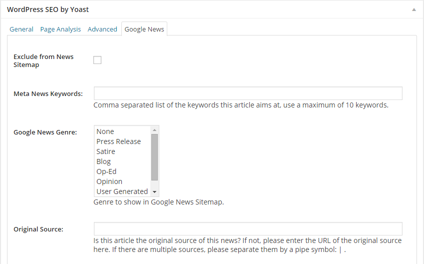Choose the Op-Ed genre option
This screenshot has height=264, width=424.
coord(106,171)
